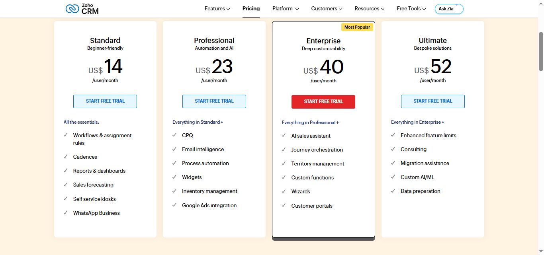Click the checkmark beside AI sales assistant

coord(283,136)
